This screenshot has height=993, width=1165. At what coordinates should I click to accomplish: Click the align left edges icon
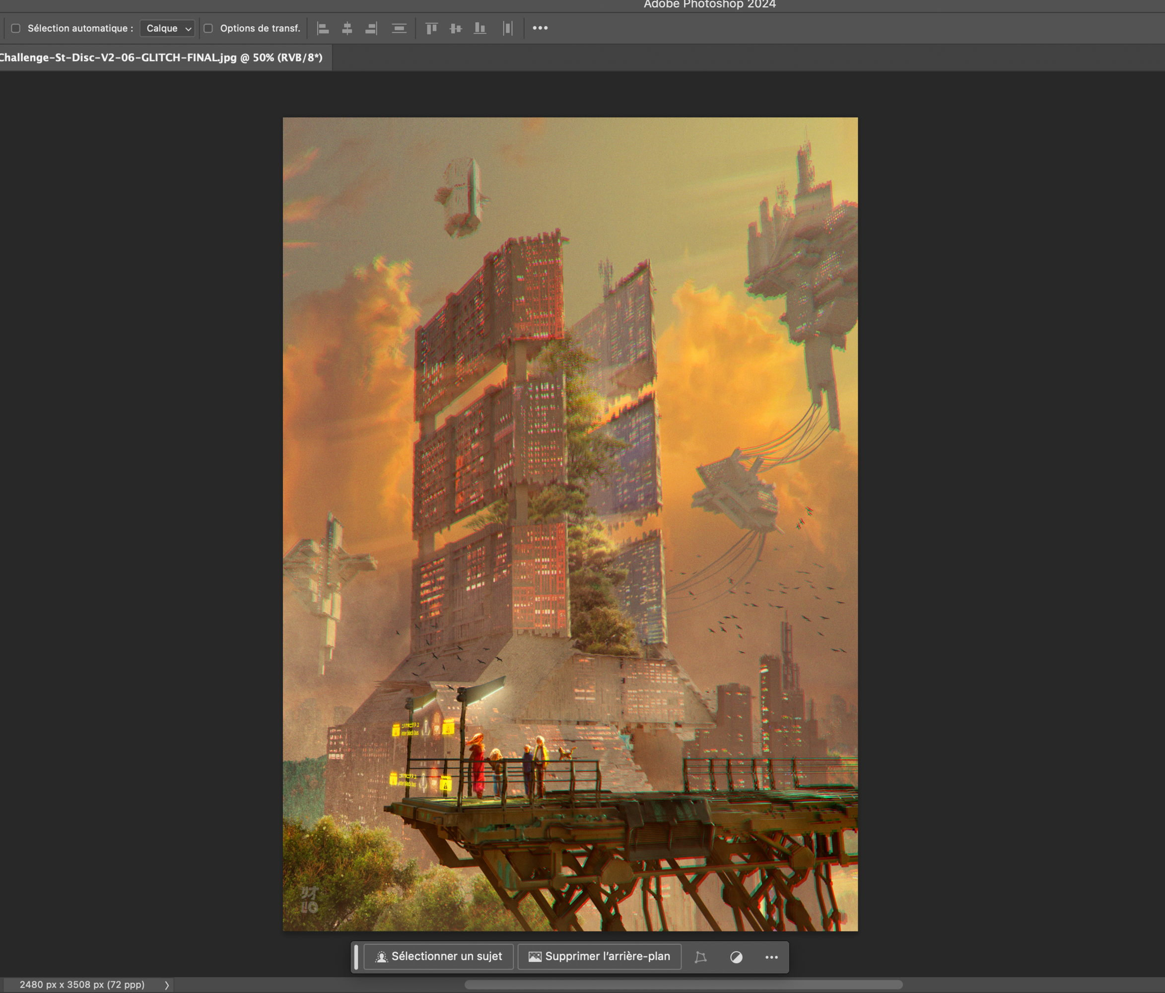[323, 28]
